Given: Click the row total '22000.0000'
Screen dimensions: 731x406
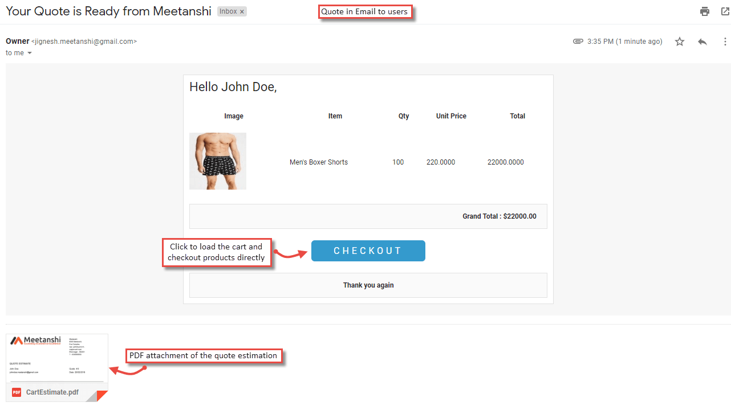Looking at the screenshot, I should pos(506,162).
